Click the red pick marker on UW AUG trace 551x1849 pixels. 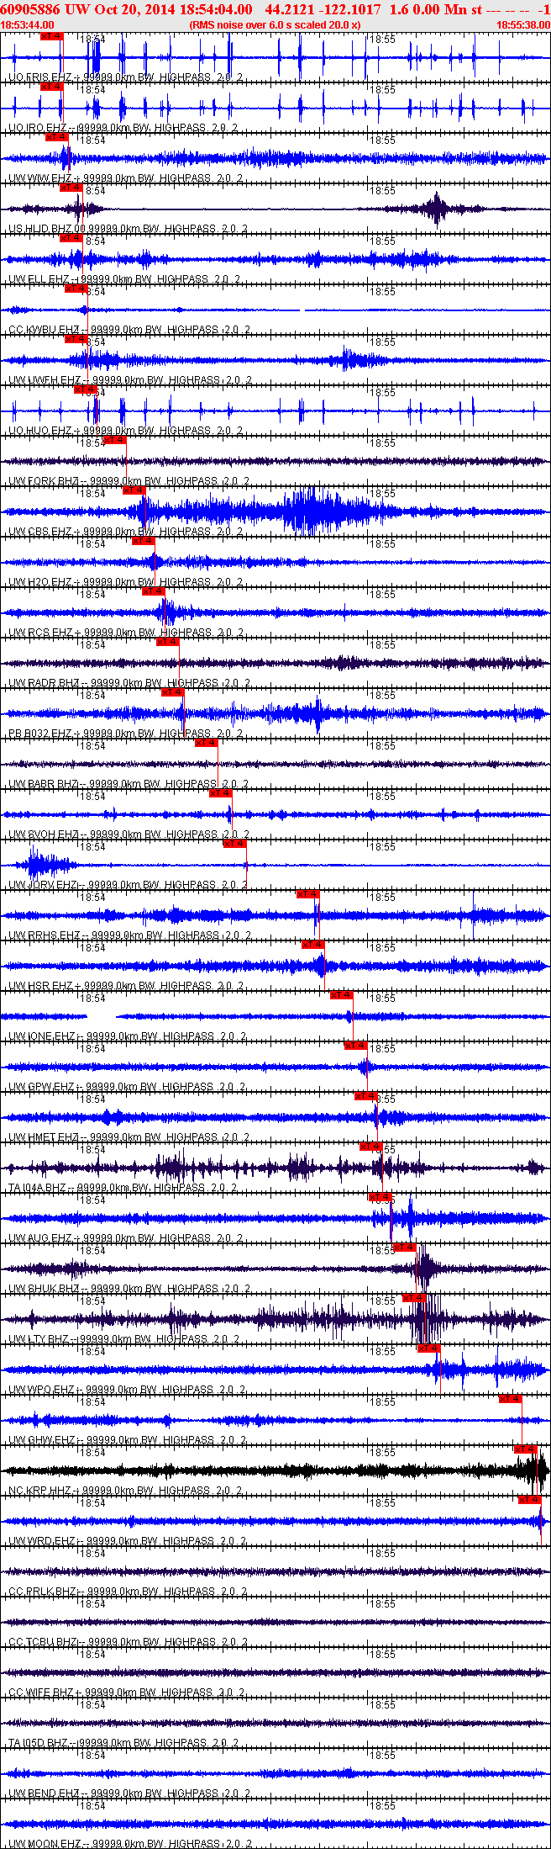click(x=380, y=1197)
